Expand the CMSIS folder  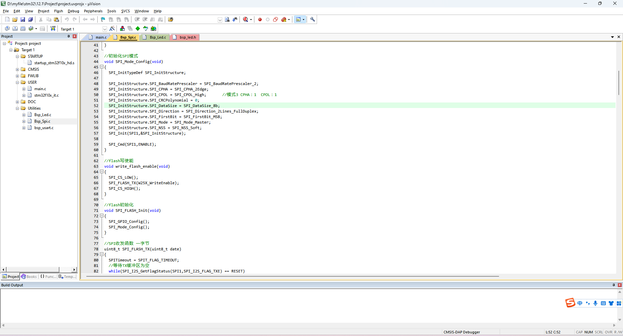pyautogui.click(x=18, y=69)
